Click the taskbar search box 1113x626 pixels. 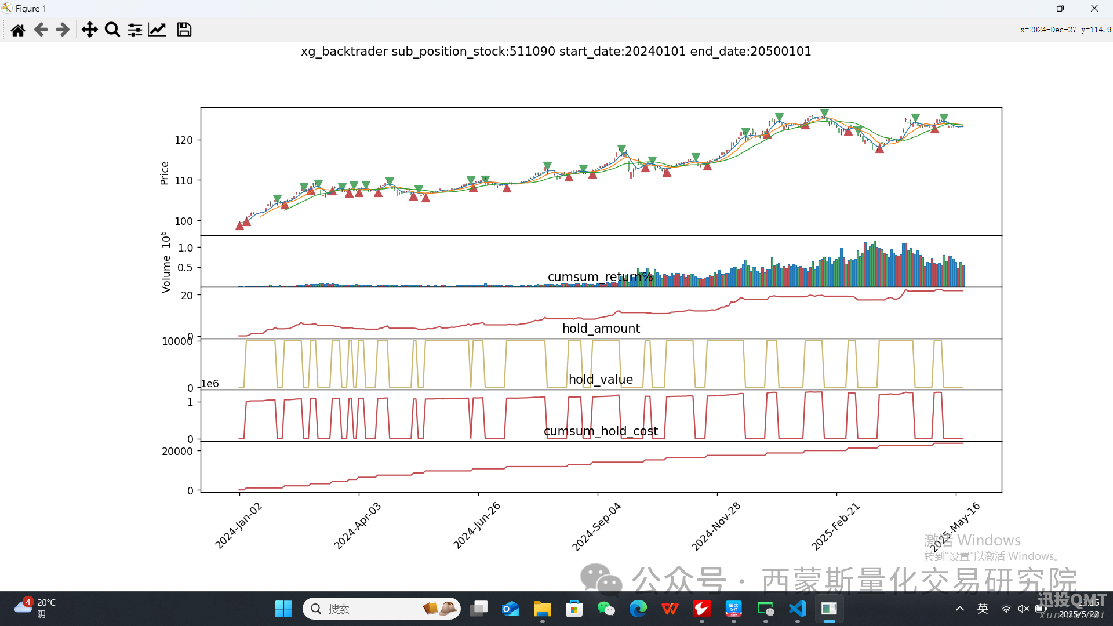(x=381, y=609)
